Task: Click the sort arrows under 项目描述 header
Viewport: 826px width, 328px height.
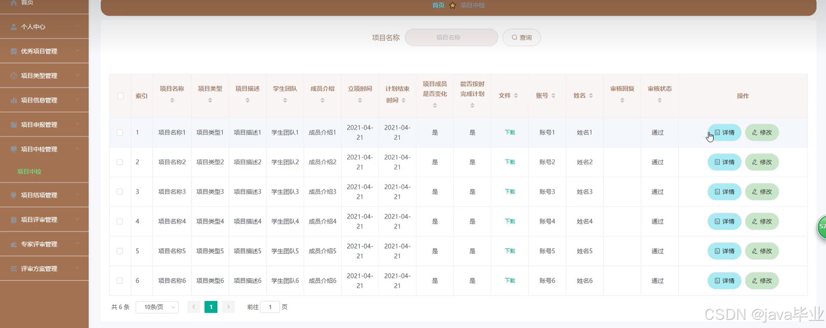Action: click(247, 100)
